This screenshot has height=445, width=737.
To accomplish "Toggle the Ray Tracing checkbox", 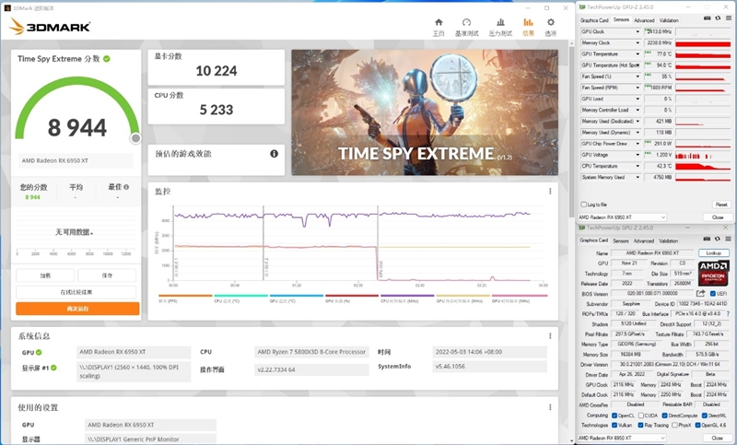I will pyautogui.click(x=640, y=425).
